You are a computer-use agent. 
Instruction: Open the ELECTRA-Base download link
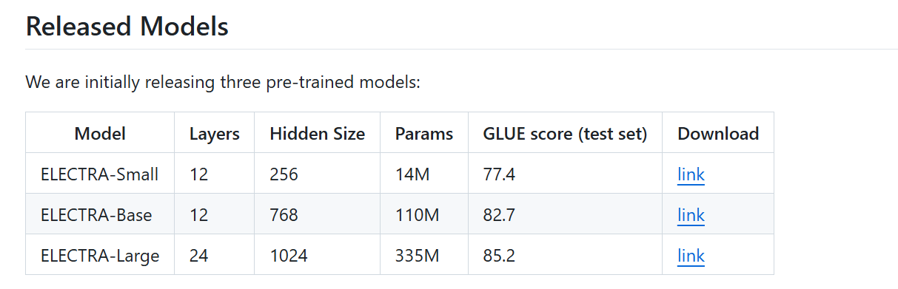coord(691,216)
